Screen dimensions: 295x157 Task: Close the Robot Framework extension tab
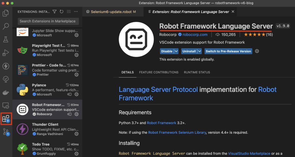233,12
